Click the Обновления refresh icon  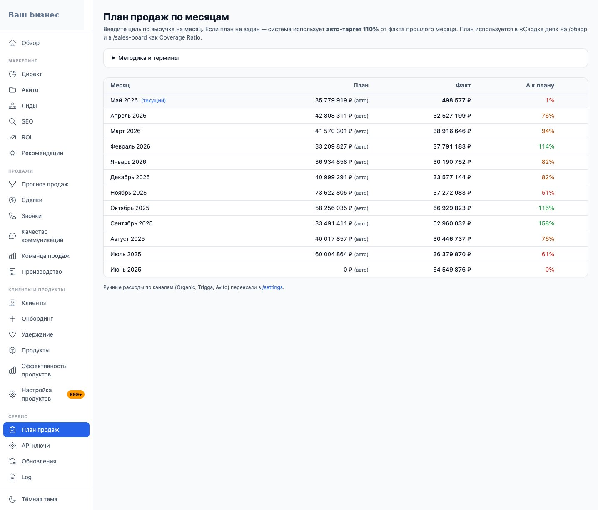[x=12, y=461]
